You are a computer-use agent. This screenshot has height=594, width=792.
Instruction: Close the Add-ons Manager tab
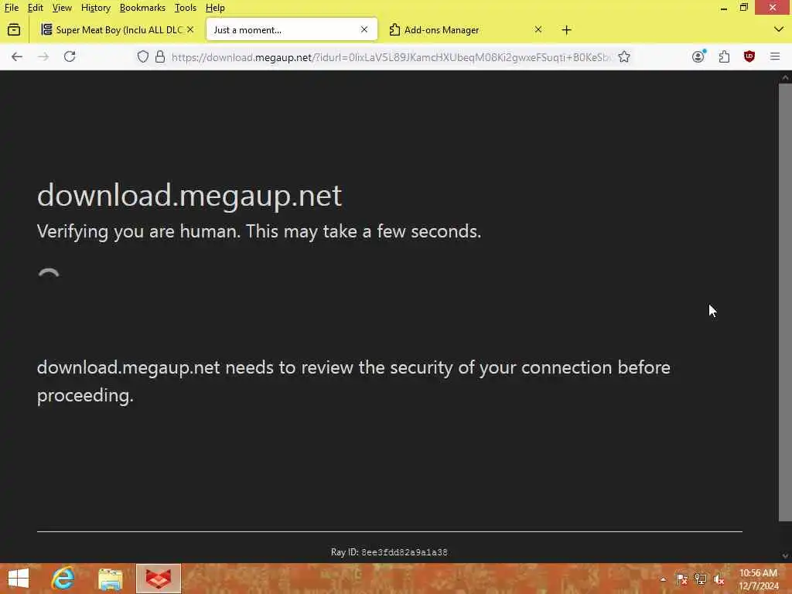coord(538,30)
